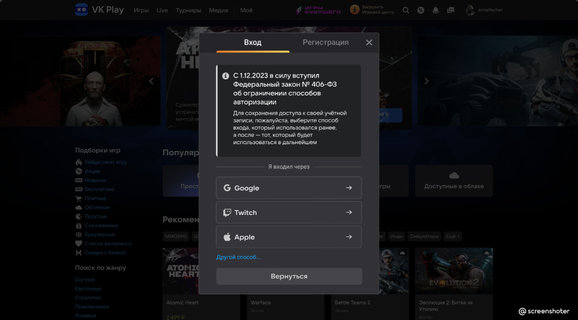Click the info icon in the law notice
Screen dimensions: 578x320
[x=226, y=76]
